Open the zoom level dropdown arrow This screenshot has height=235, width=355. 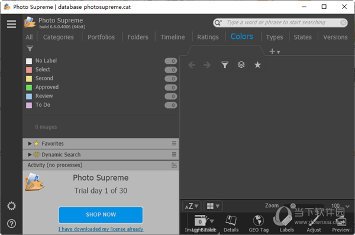coord(347,206)
